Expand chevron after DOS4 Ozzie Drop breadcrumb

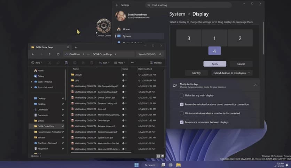115,54
